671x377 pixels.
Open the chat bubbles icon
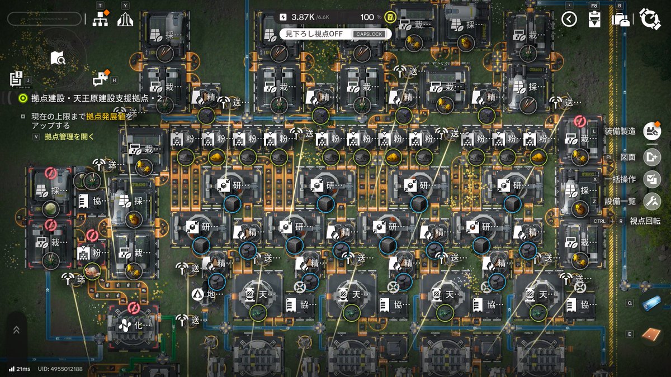[x=100, y=79]
